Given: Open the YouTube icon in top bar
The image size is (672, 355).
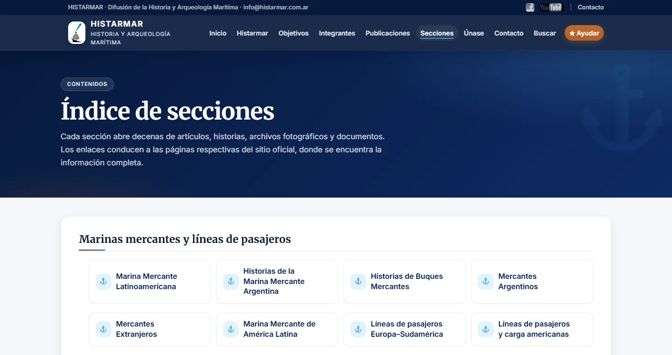Looking at the screenshot, I should click(x=551, y=7).
